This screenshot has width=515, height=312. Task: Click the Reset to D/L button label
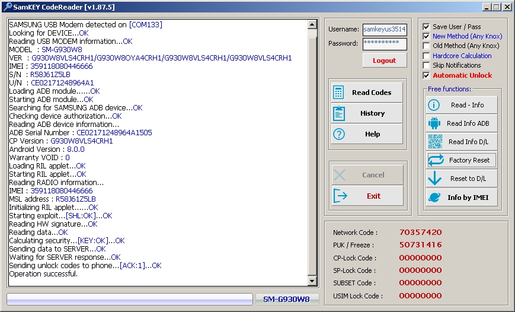[468, 179]
